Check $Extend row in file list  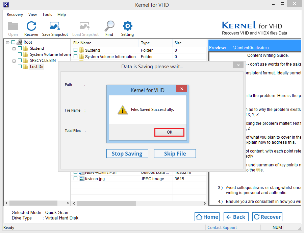pos(76,50)
